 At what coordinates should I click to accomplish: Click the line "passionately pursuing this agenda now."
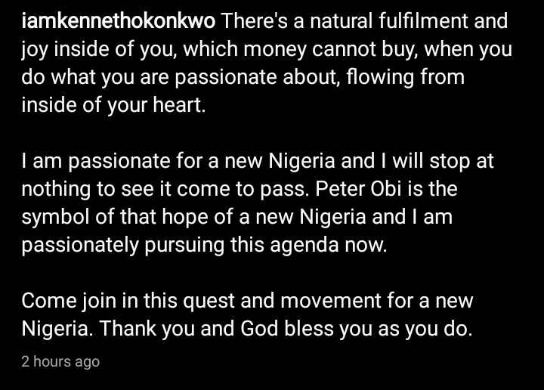[204, 246]
